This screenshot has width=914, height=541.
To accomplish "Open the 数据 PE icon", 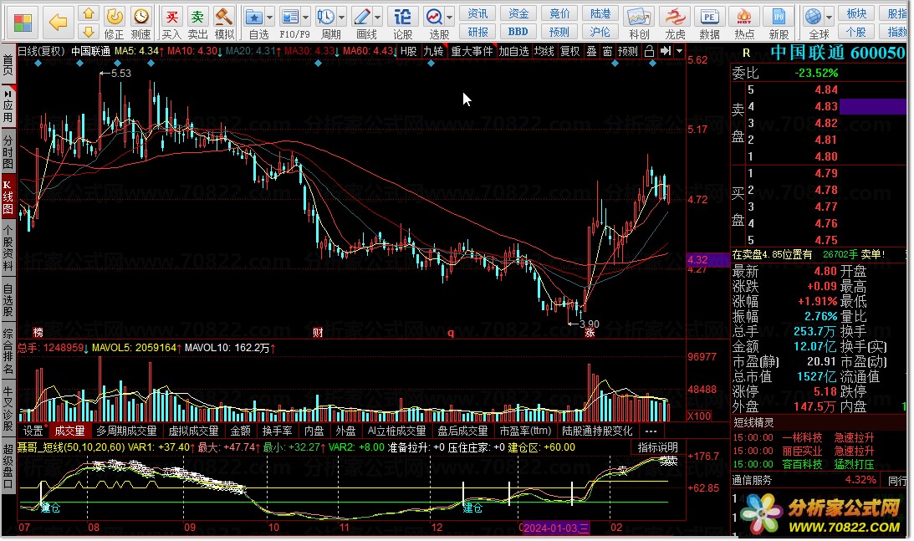I will [709, 17].
